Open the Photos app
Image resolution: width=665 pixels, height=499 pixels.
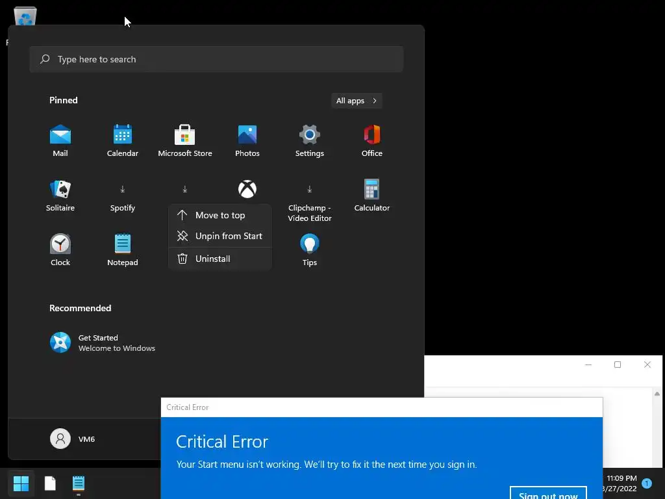(247, 141)
